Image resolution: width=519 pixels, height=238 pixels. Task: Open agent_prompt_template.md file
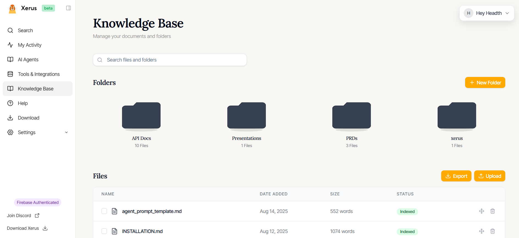click(x=152, y=211)
